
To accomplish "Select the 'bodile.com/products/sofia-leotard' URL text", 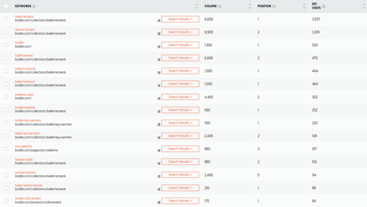I will tap(38, 202).
